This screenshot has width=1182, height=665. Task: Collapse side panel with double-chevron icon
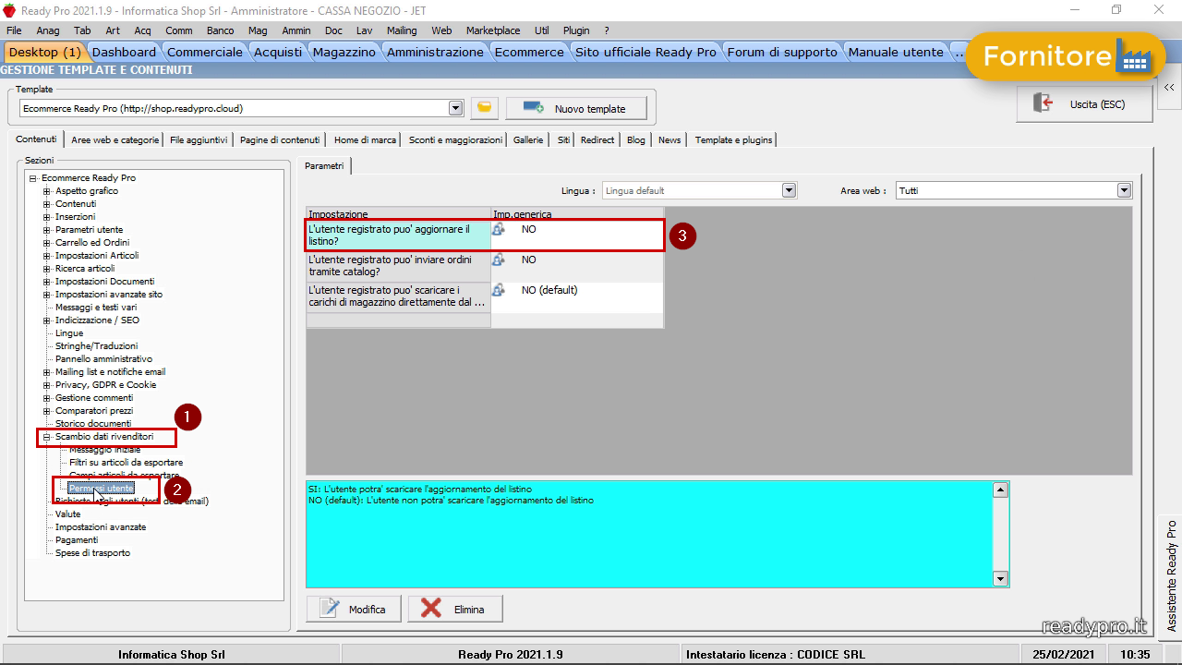(x=1169, y=87)
